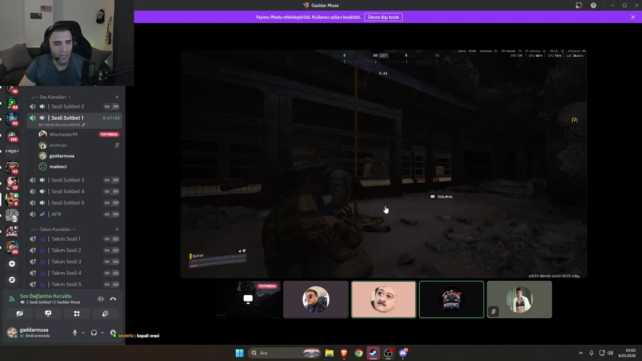Join the AFK voice channel
The height and width of the screenshot is (361, 642).
74,214
